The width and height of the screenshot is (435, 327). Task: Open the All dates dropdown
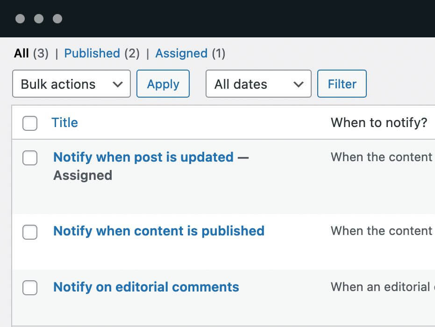[x=258, y=84]
